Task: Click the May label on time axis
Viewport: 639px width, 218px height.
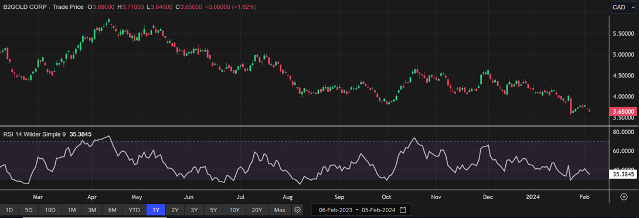Action: (x=137, y=197)
